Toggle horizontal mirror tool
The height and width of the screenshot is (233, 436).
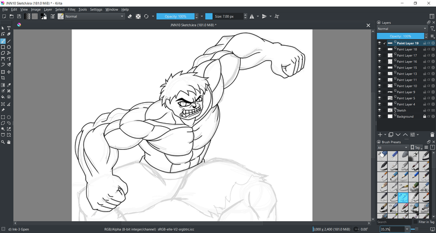[252, 16]
